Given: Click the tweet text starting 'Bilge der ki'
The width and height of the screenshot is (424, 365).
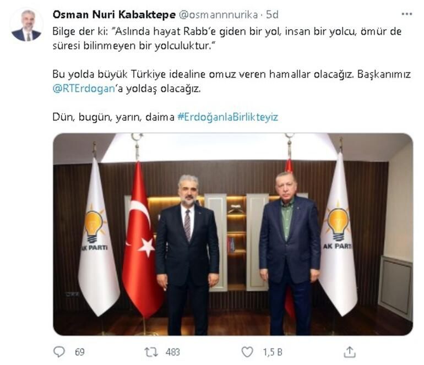Looking at the screenshot, I should pos(227,39).
